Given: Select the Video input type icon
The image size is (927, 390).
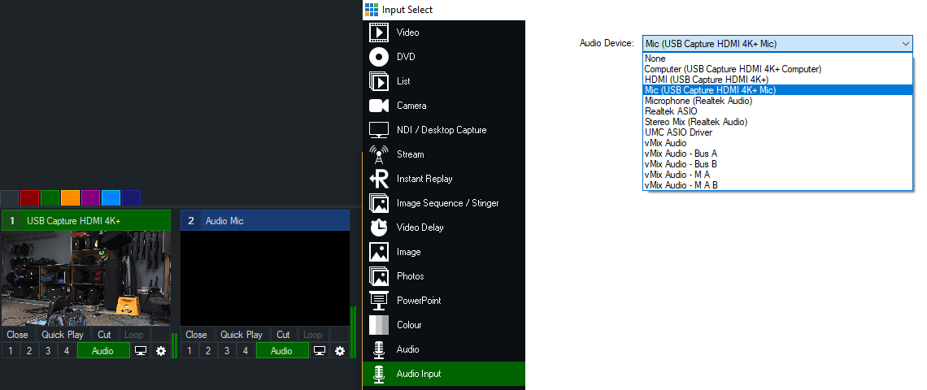Looking at the screenshot, I should [378, 32].
